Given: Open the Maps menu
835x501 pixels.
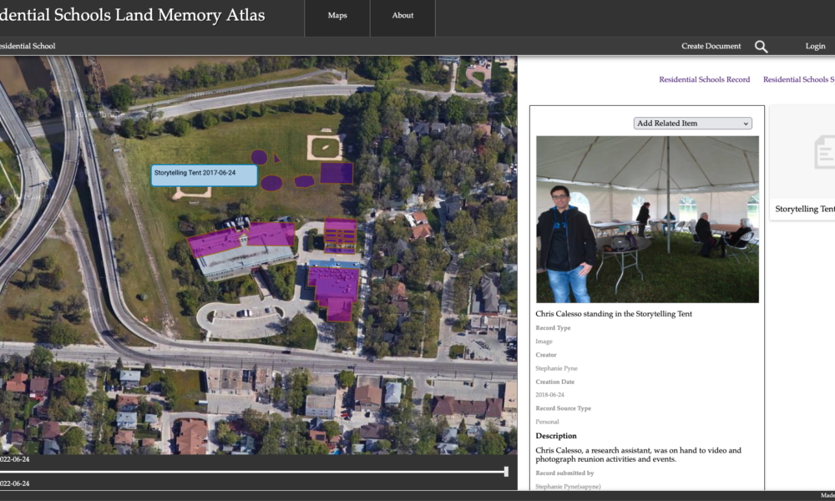Looking at the screenshot, I should point(337,16).
